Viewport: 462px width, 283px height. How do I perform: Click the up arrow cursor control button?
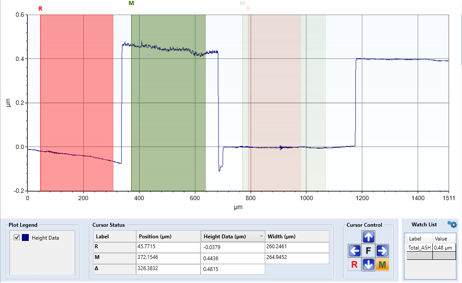click(368, 237)
